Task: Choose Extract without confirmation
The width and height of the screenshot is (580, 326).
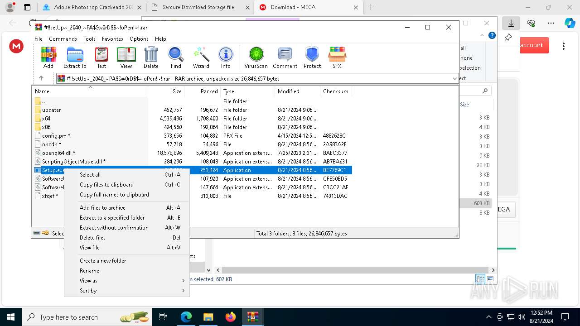Action: [127, 228]
